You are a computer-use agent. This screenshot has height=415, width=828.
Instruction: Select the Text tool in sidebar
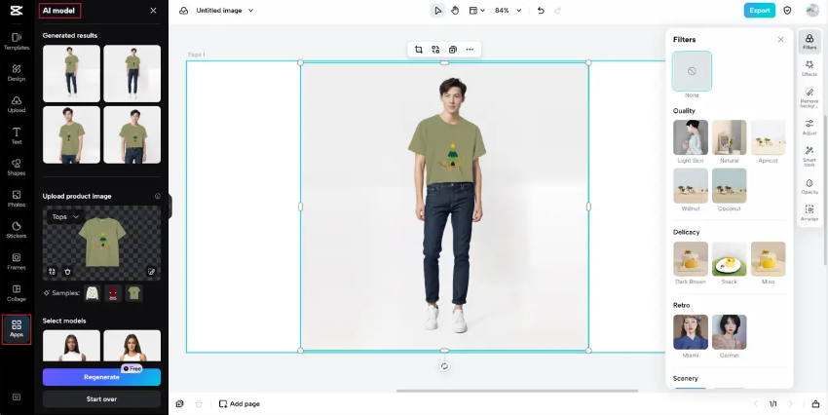click(17, 135)
